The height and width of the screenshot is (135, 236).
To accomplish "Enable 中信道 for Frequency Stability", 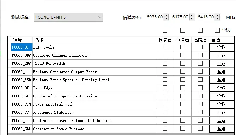I will point(183,112).
